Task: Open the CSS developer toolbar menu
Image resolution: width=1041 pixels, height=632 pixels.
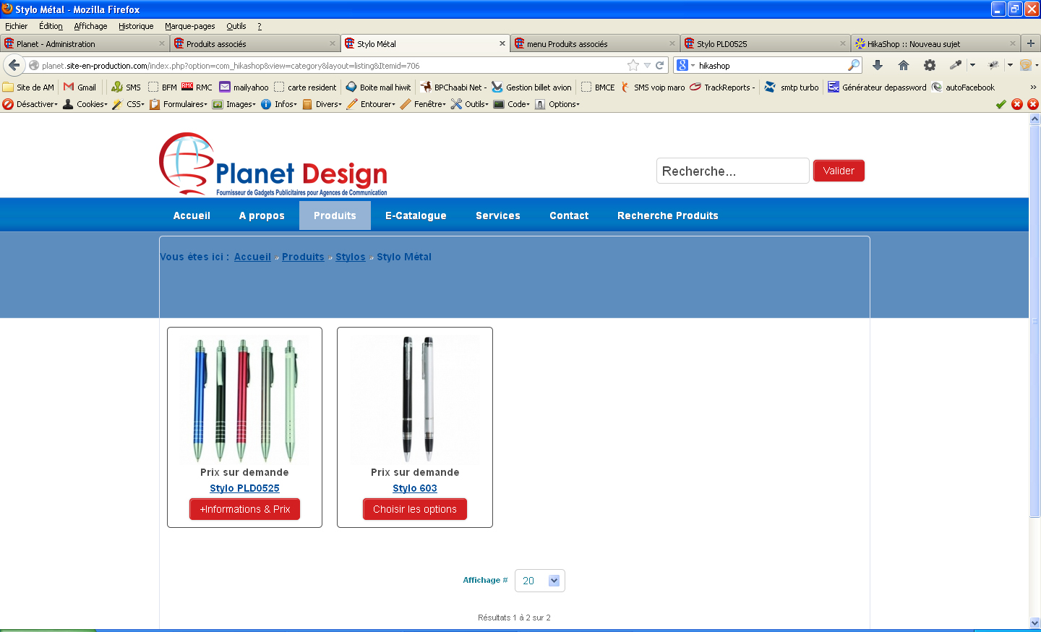Action: click(x=129, y=104)
